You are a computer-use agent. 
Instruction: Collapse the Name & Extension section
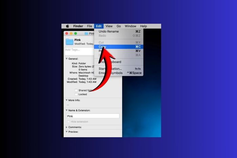(66, 110)
